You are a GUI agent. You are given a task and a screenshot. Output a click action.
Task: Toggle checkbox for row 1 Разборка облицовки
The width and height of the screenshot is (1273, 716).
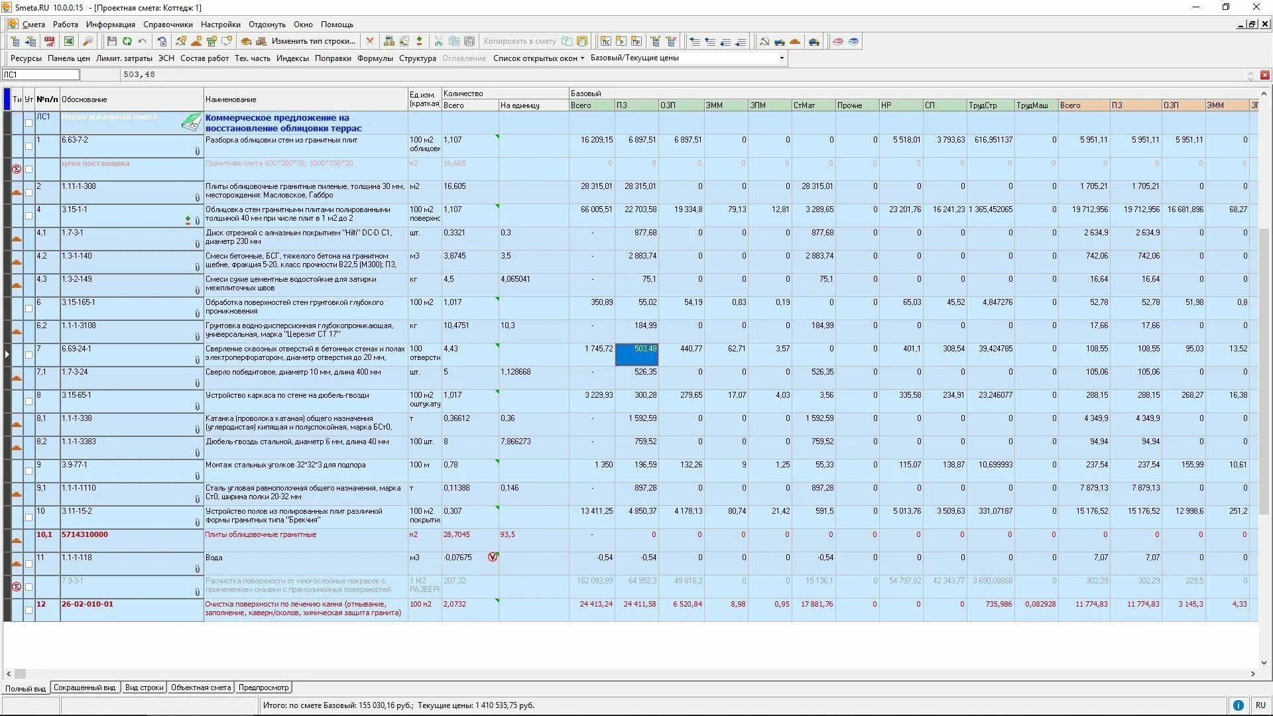pos(29,146)
